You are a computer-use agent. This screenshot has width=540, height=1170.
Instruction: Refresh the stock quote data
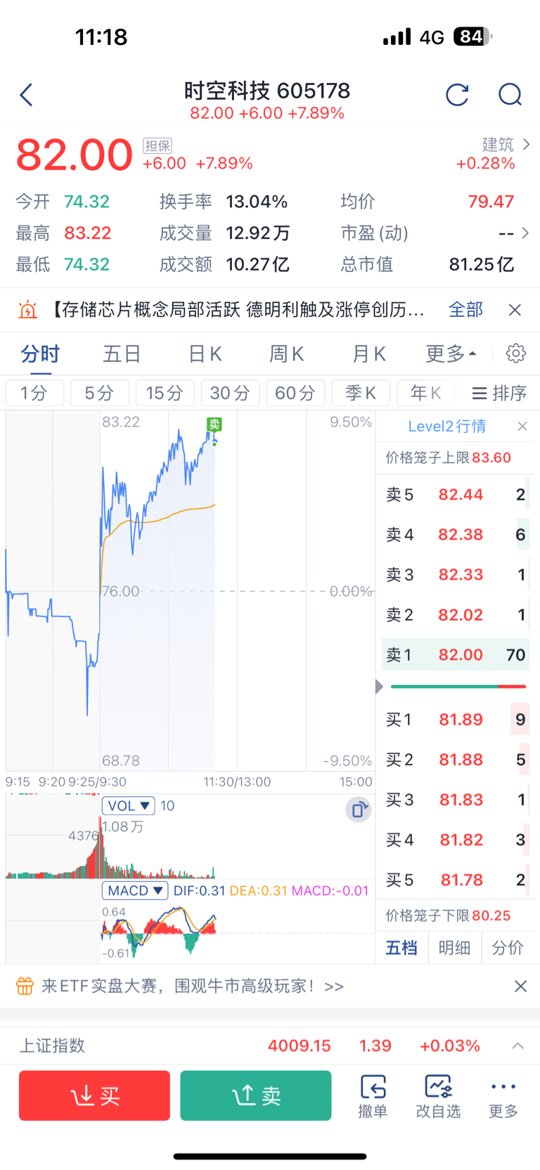(457, 95)
